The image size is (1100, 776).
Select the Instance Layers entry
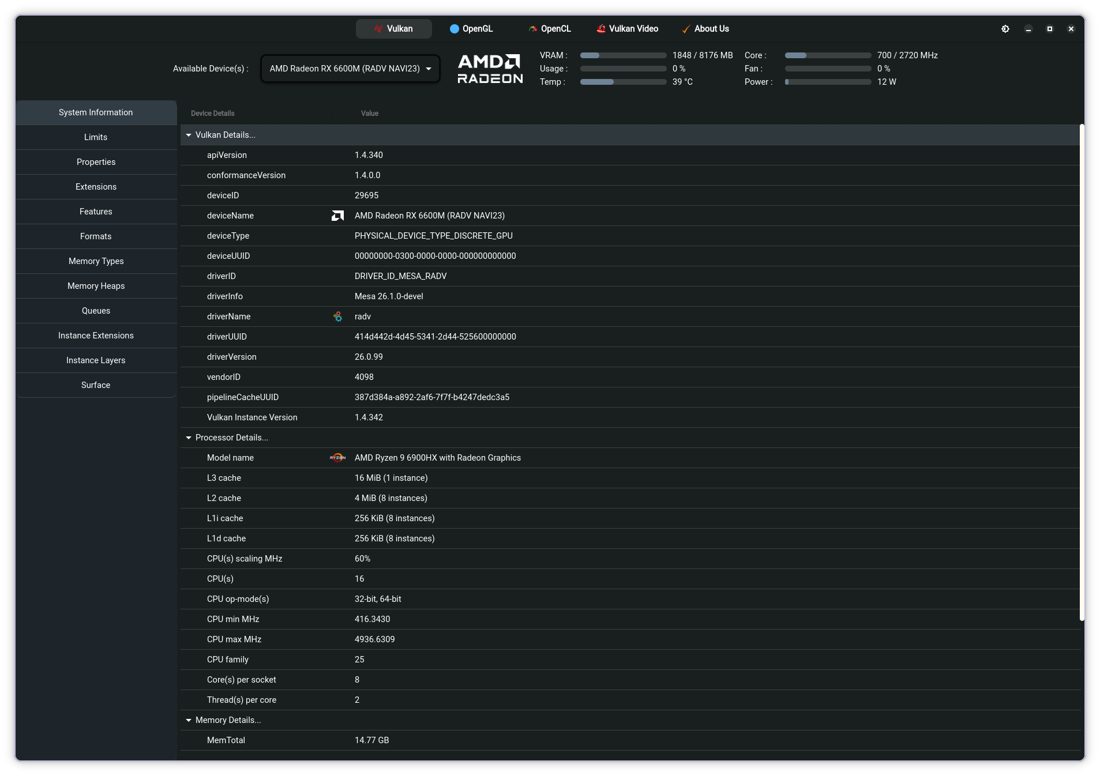point(96,360)
